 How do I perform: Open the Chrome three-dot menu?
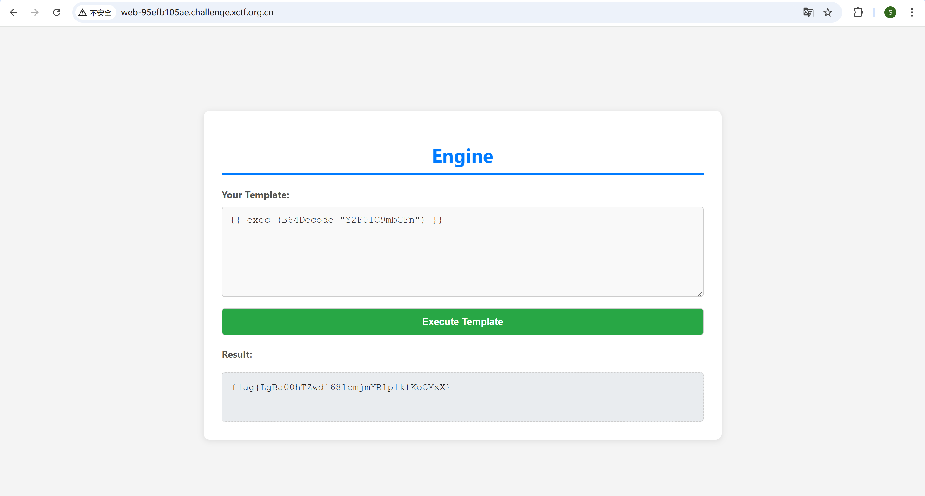[x=912, y=13]
